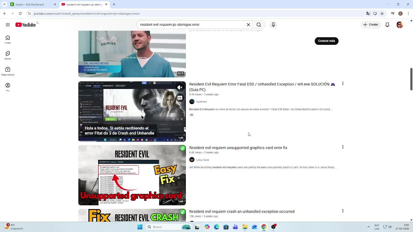This screenshot has width=413, height=232.
Task: Open Home in the YouTube sidebar
Action: [x=8, y=40]
